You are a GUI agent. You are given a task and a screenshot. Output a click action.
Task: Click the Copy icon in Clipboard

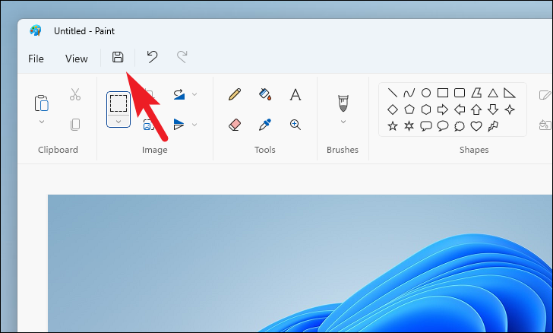(x=75, y=125)
